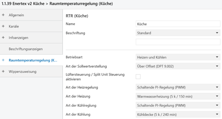This screenshot has width=222, height=119.
Task: Open Art der Heizregelung dropdown
Action: (x=178, y=87)
